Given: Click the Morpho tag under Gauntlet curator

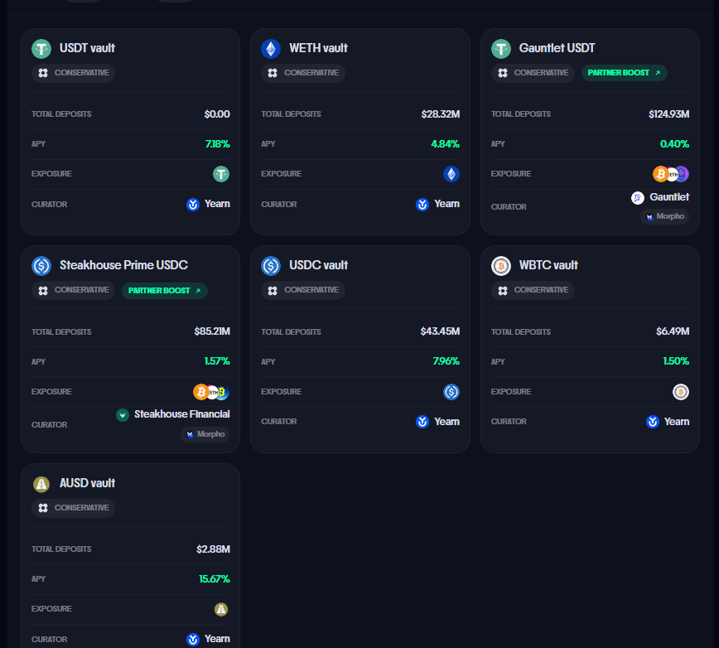Looking at the screenshot, I should coord(665,216).
